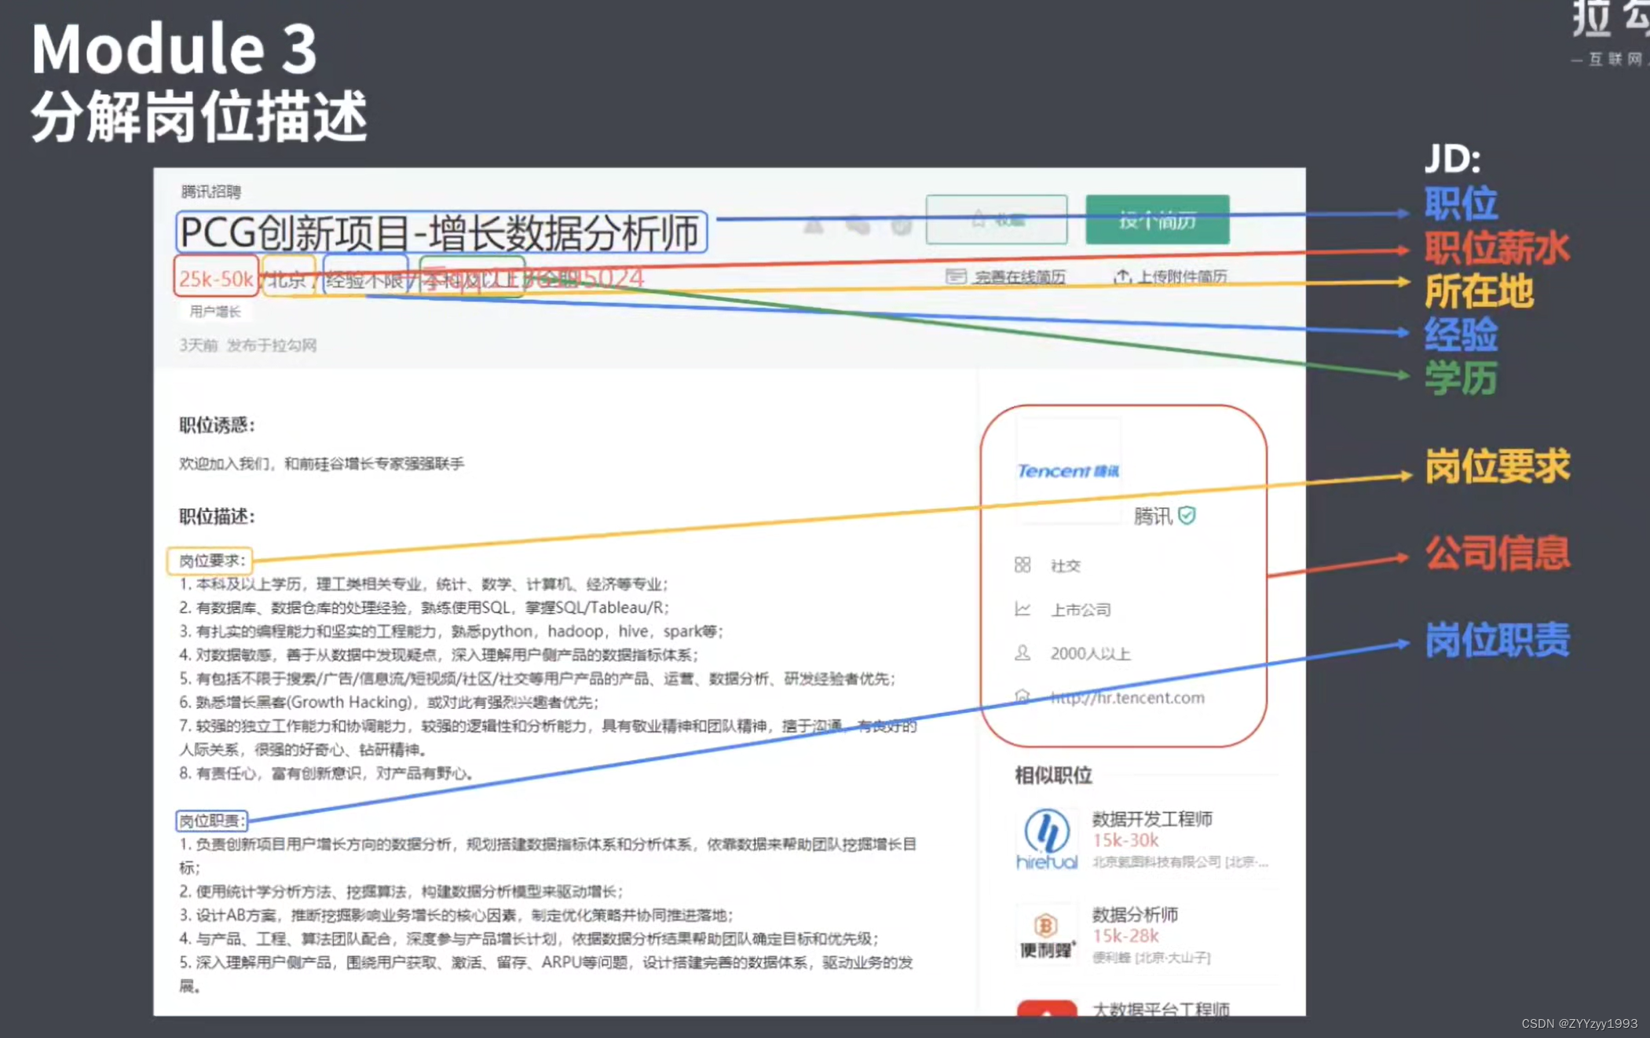The height and width of the screenshot is (1038, 1650).
Task: Click the PCG创新项目-增长数据分析师 job title
Action: pyautogui.click(x=440, y=232)
